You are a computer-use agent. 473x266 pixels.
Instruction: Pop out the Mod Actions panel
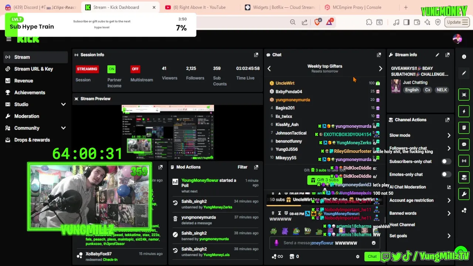click(256, 167)
